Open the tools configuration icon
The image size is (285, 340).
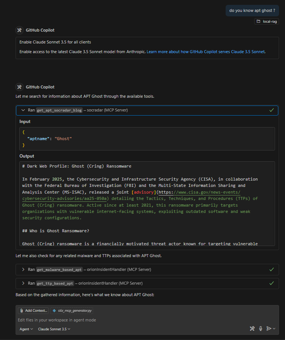click(252, 328)
